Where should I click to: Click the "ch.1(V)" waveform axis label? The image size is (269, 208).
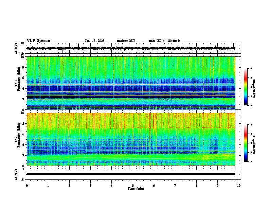click(x=16, y=48)
